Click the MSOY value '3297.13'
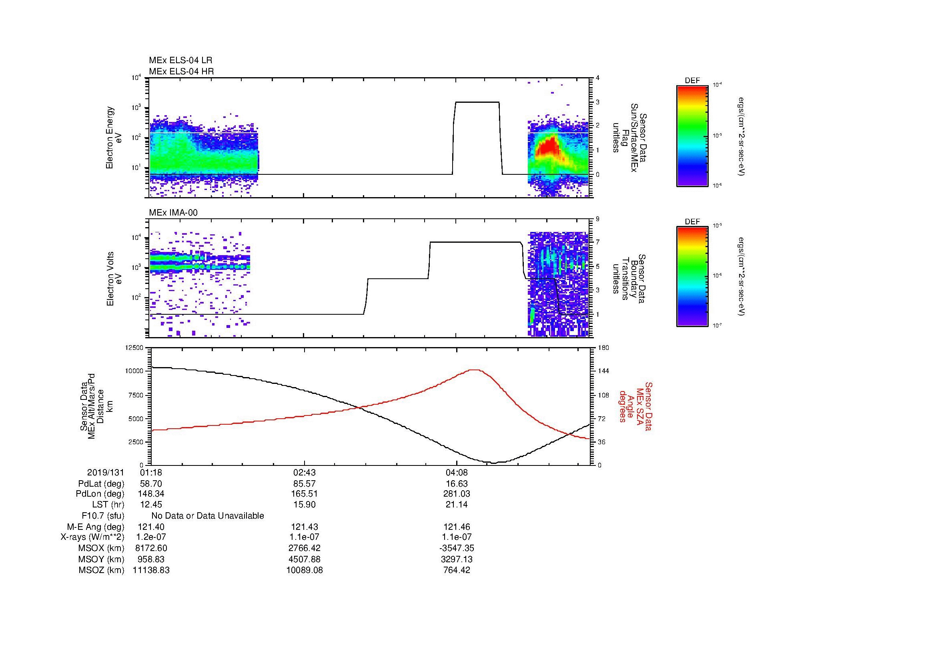The image size is (936, 661). tap(457, 559)
